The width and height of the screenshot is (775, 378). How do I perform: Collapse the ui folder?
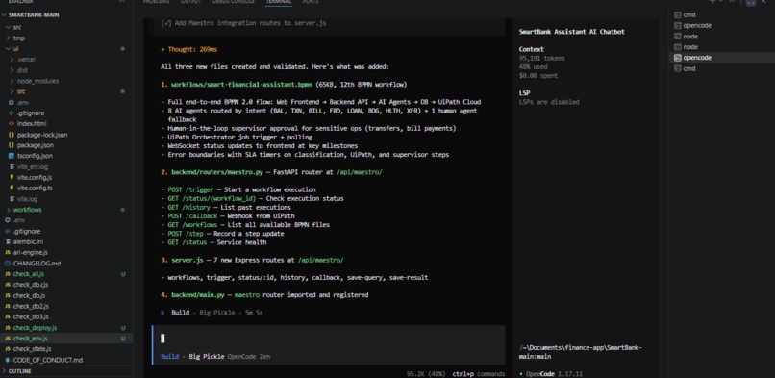15,49
